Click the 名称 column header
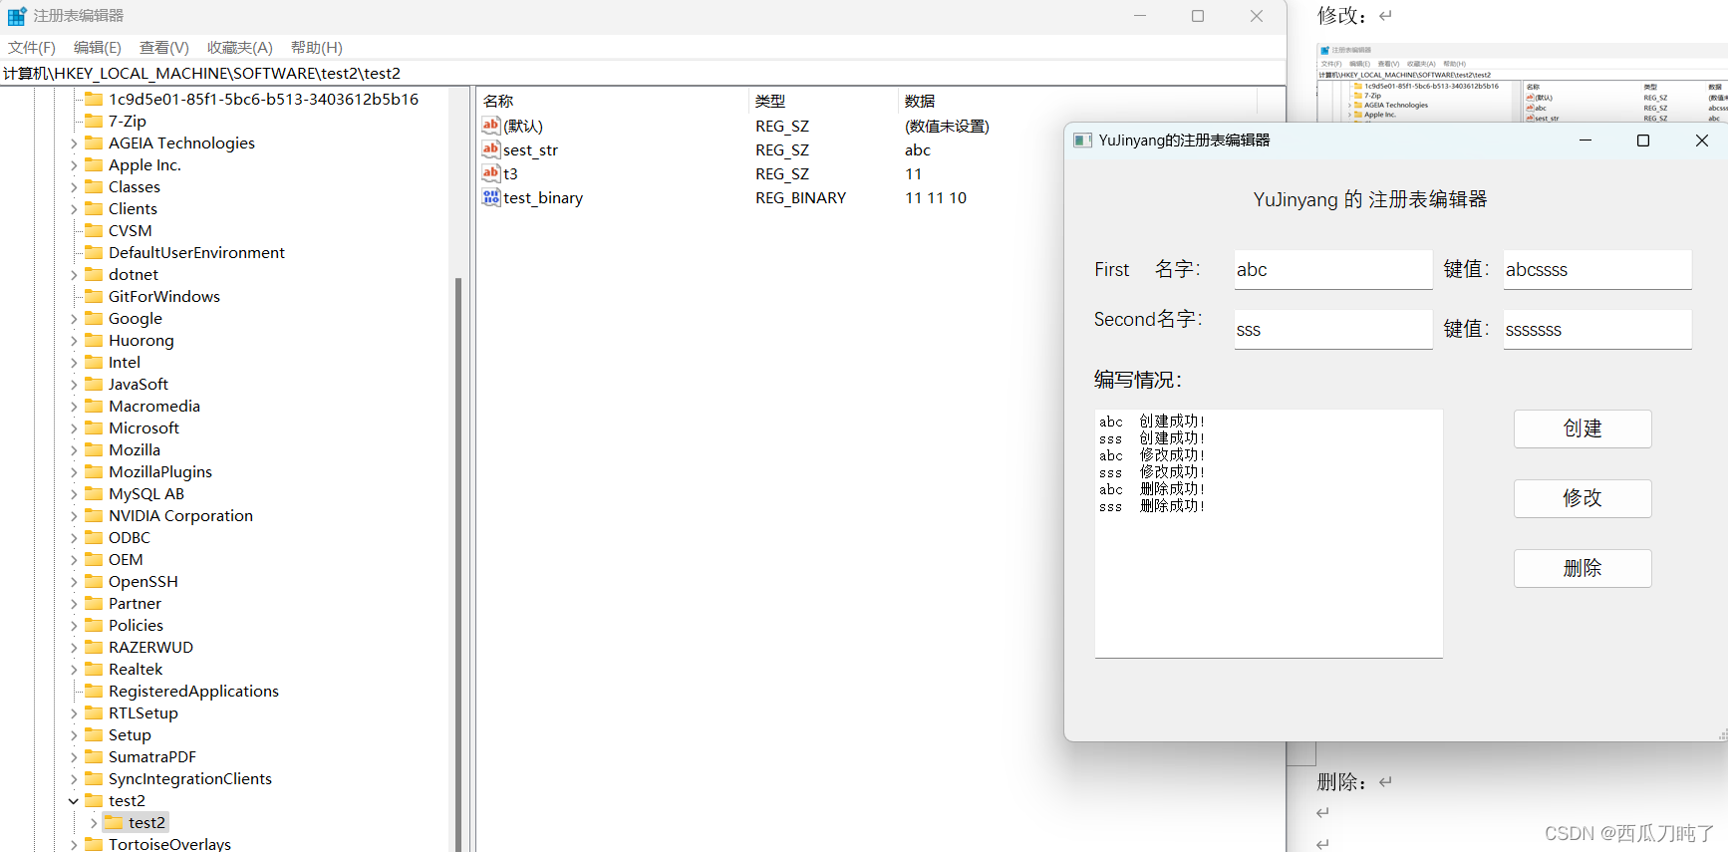 pos(612,101)
